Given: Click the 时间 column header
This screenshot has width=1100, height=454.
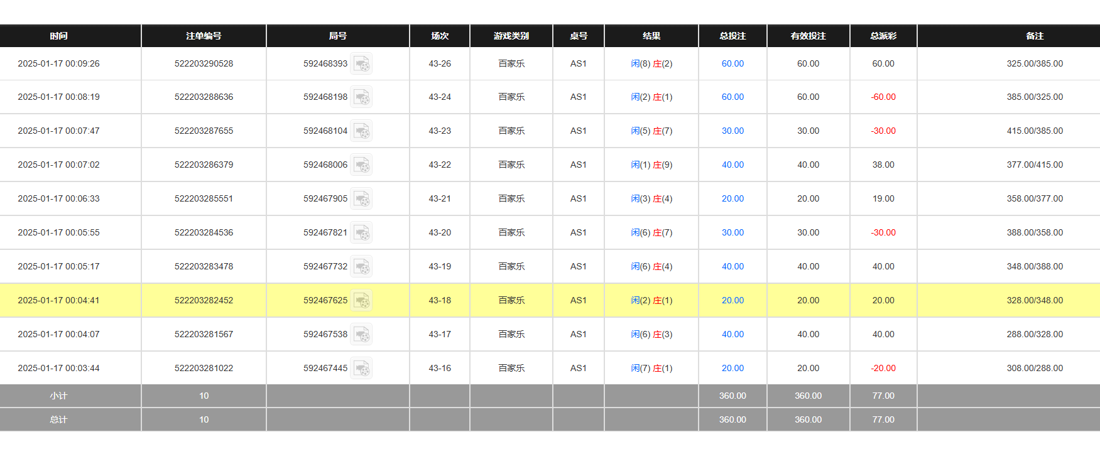Looking at the screenshot, I should (58, 36).
